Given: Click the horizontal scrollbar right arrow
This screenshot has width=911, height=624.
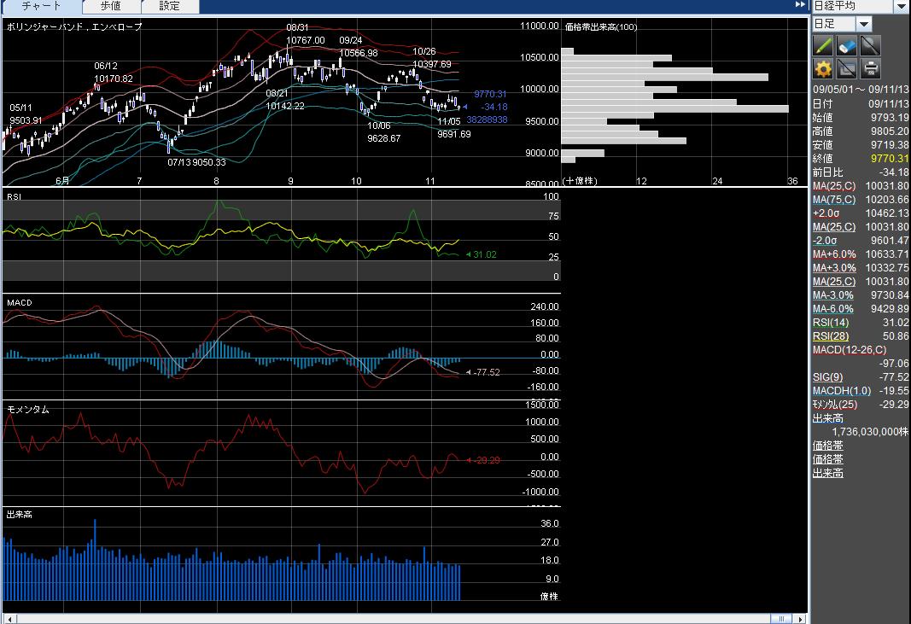Looking at the screenshot, I should [x=802, y=618].
